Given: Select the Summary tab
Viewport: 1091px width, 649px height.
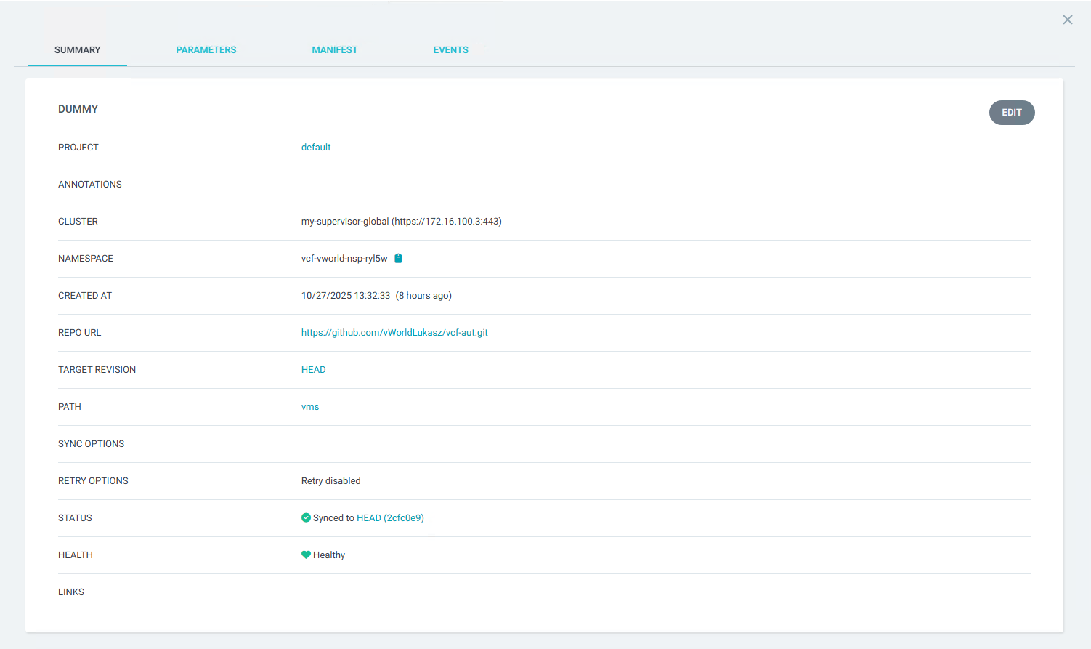Looking at the screenshot, I should (x=78, y=50).
